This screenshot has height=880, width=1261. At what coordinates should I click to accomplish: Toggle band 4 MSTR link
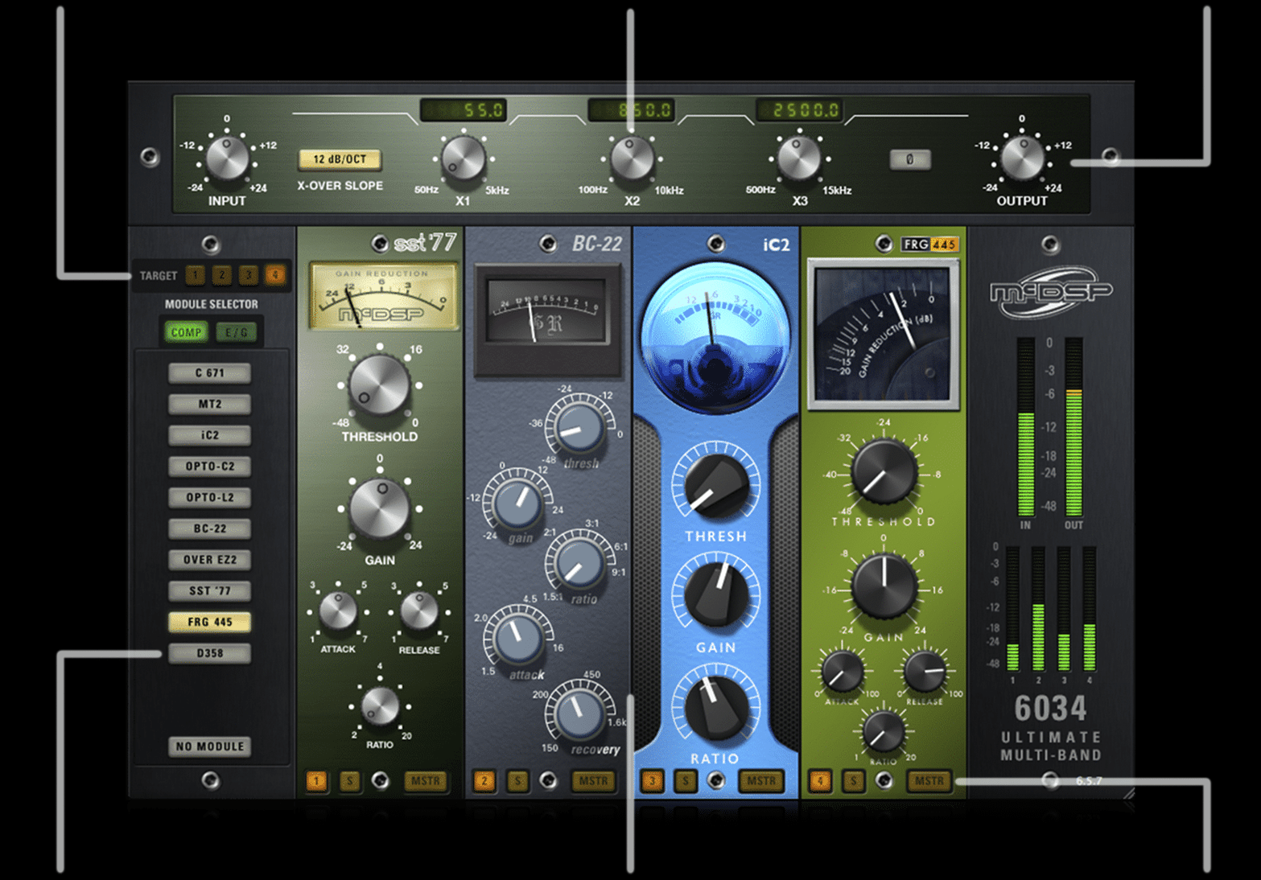tap(929, 781)
